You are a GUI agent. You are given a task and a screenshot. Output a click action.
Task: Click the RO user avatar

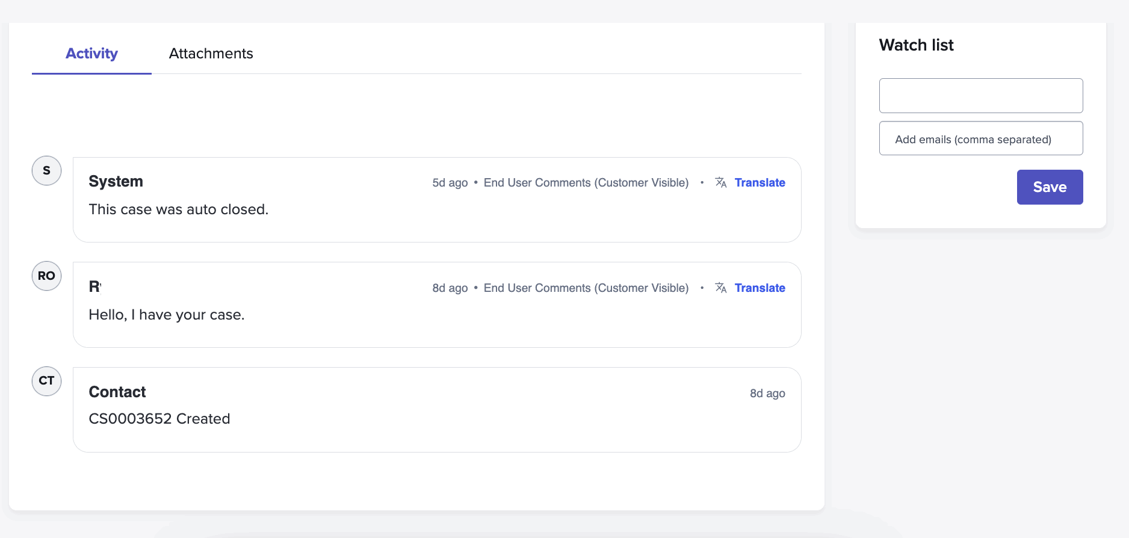(46, 276)
